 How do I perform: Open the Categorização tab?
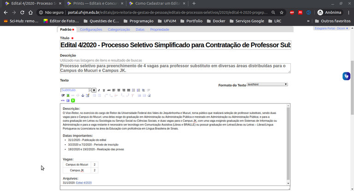(x=119, y=30)
